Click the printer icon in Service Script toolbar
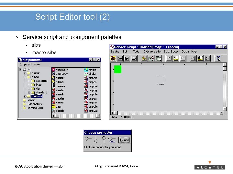The height and width of the screenshot is (174, 233). tap(134, 58)
